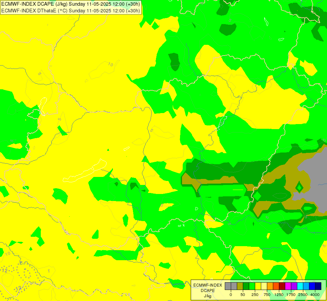Click the legend tick label '0'
Screen dimensions: 327x301
(x=231, y=295)
